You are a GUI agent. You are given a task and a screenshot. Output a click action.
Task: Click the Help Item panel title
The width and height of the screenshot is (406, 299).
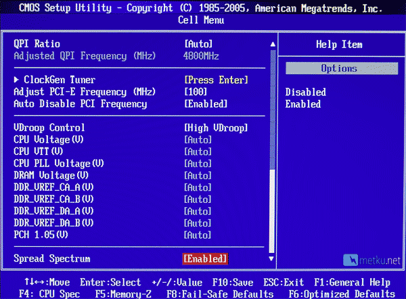pyautogui.click(x=339, y=45)
